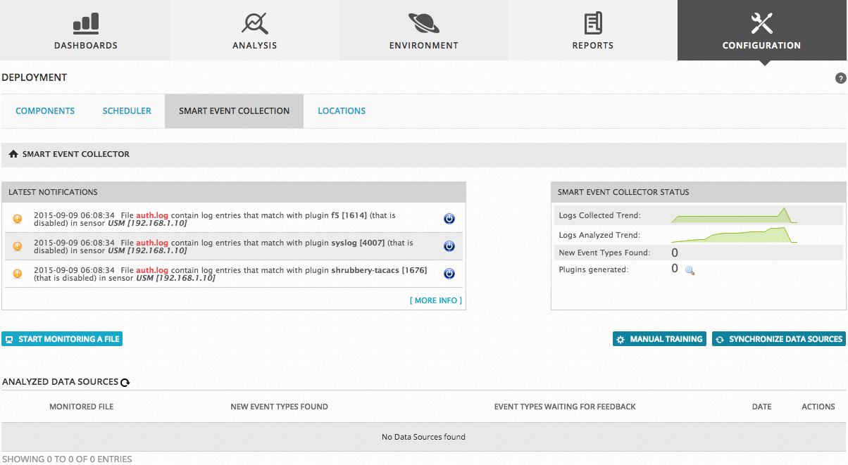
Task: Sort by Monitored File column
Action: click(81, 407)
